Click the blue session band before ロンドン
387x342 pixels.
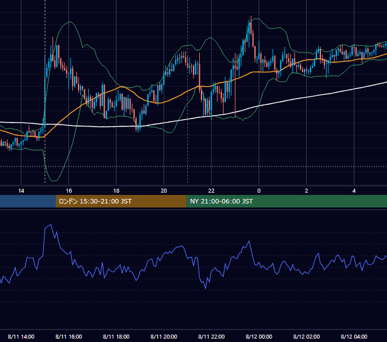pos(28,201)
